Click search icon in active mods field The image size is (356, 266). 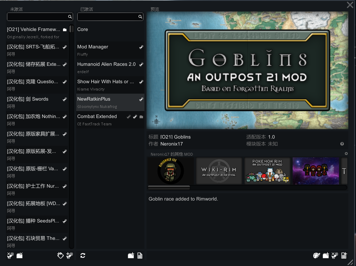[140, 17]
